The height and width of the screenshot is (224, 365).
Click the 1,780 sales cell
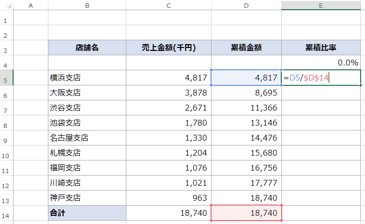point(169,123)
